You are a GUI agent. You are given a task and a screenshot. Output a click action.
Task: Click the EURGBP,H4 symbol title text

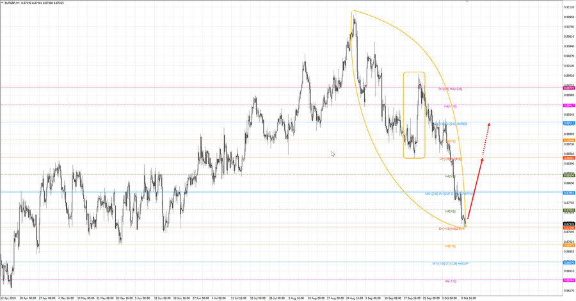point(12,3)
